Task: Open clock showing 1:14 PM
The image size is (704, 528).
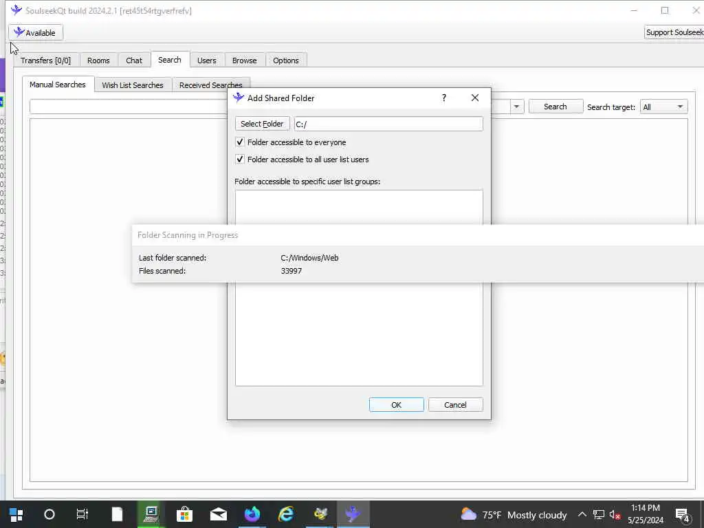Action: click(x=645, y=514)
